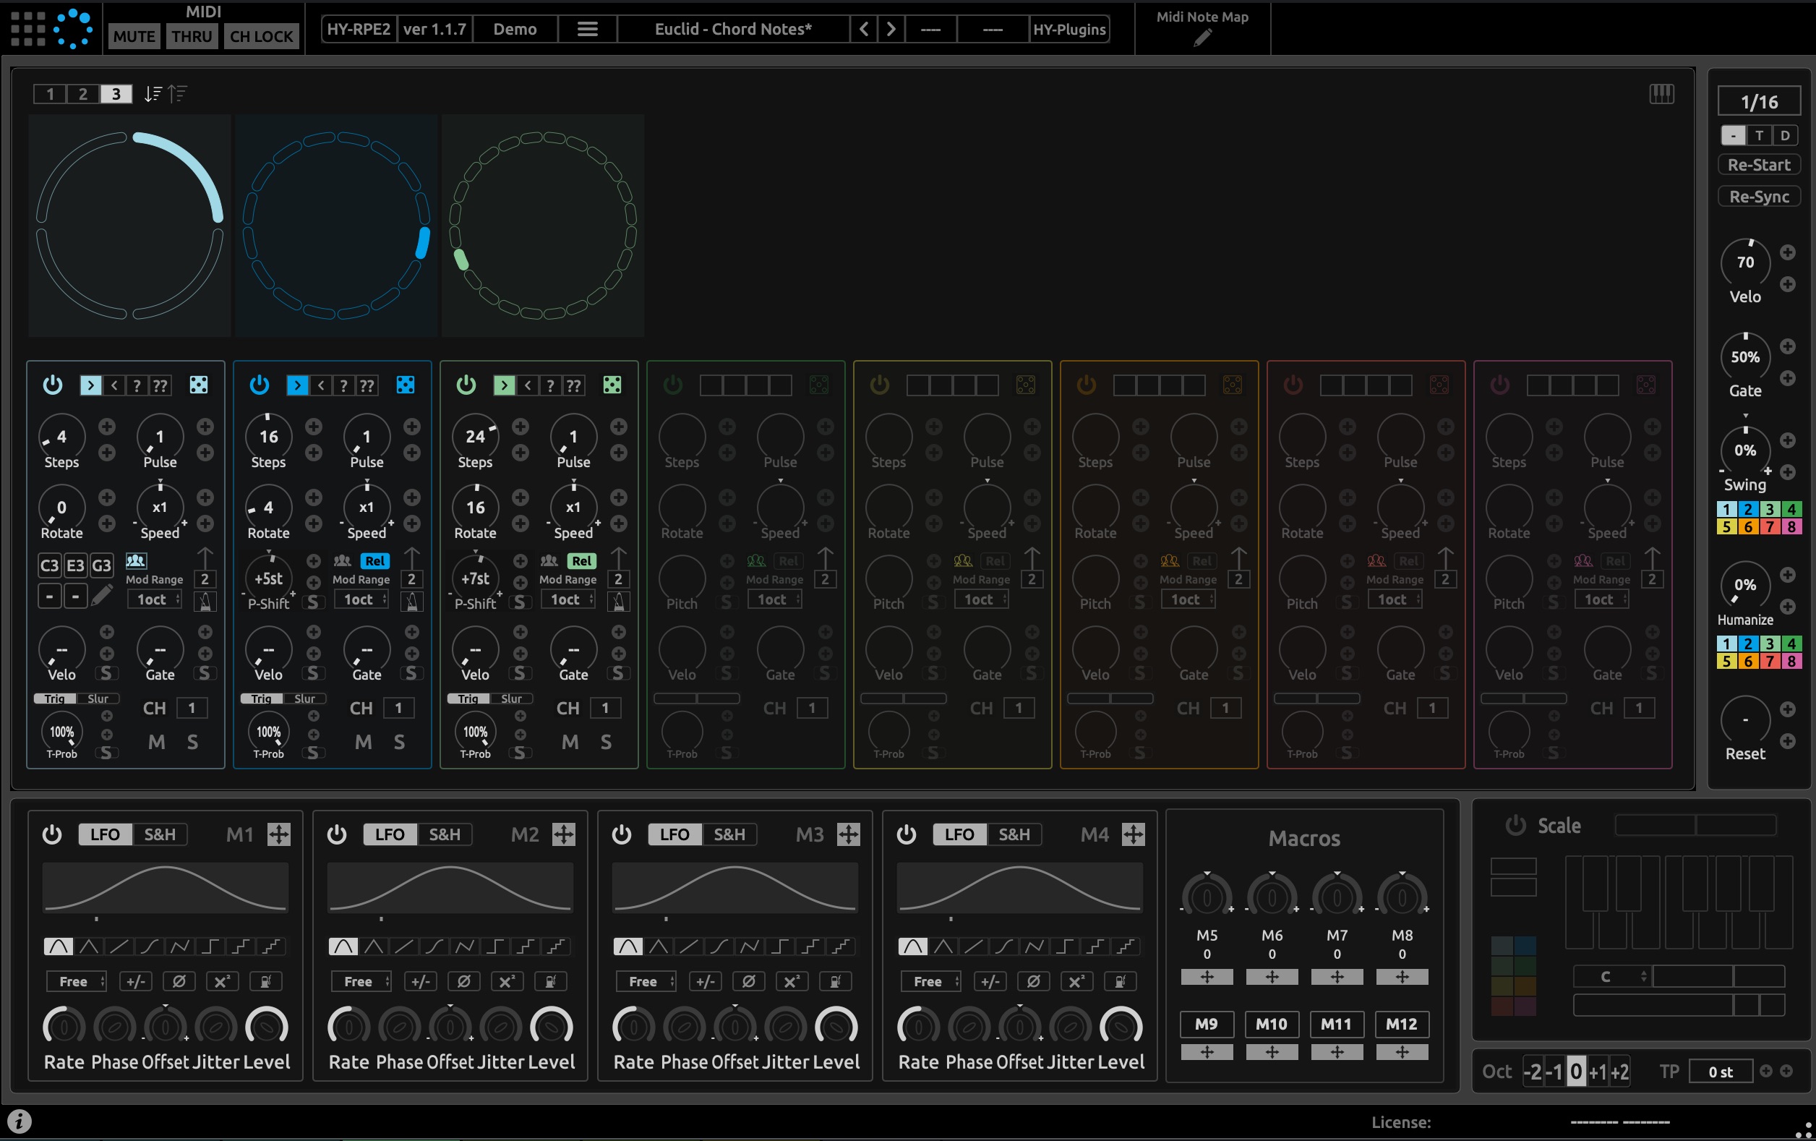The image size is (1816, 1141).
Task: Select the sine waveform shape in M2 LFO
Action: (x=343, y=946)
